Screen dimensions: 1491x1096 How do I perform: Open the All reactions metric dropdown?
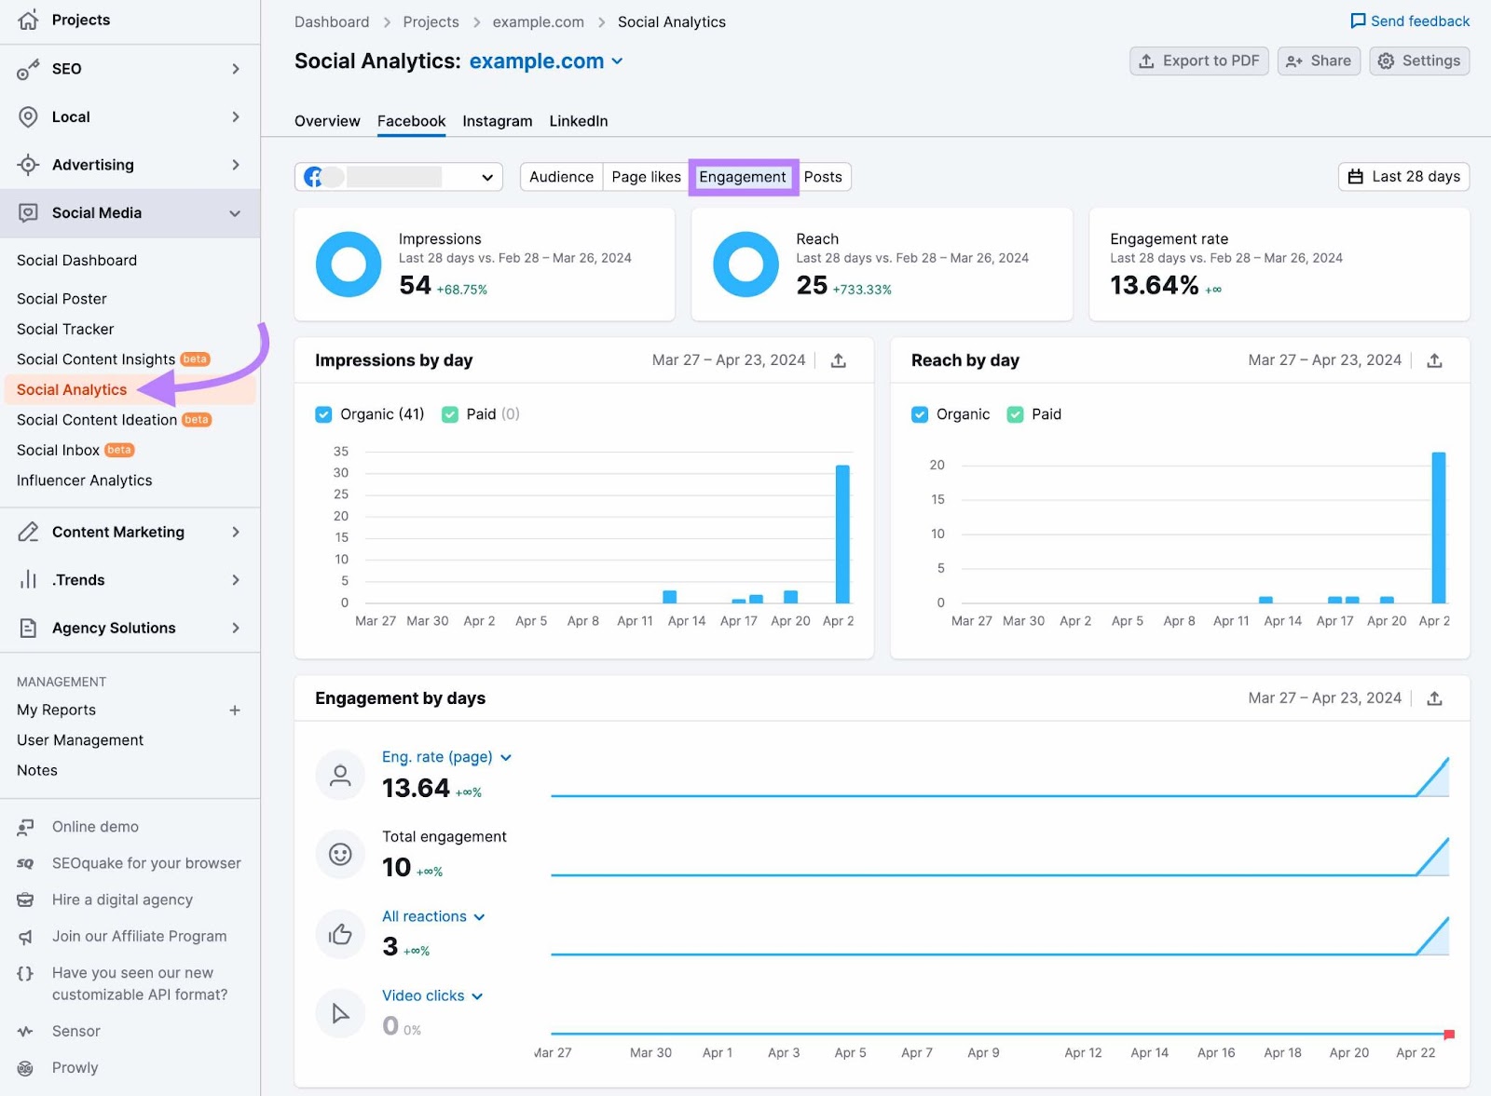pyautogui.click(x=434, y=916)
